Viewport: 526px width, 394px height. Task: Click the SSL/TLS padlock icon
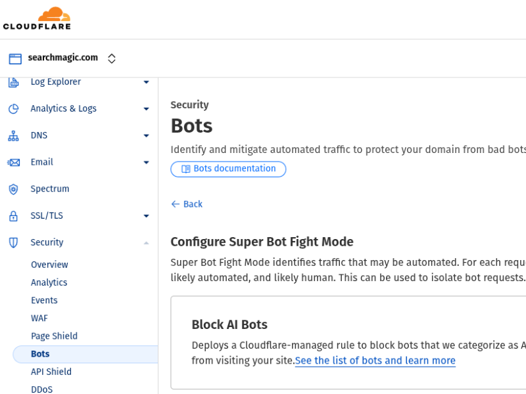[x=14, y=215]
